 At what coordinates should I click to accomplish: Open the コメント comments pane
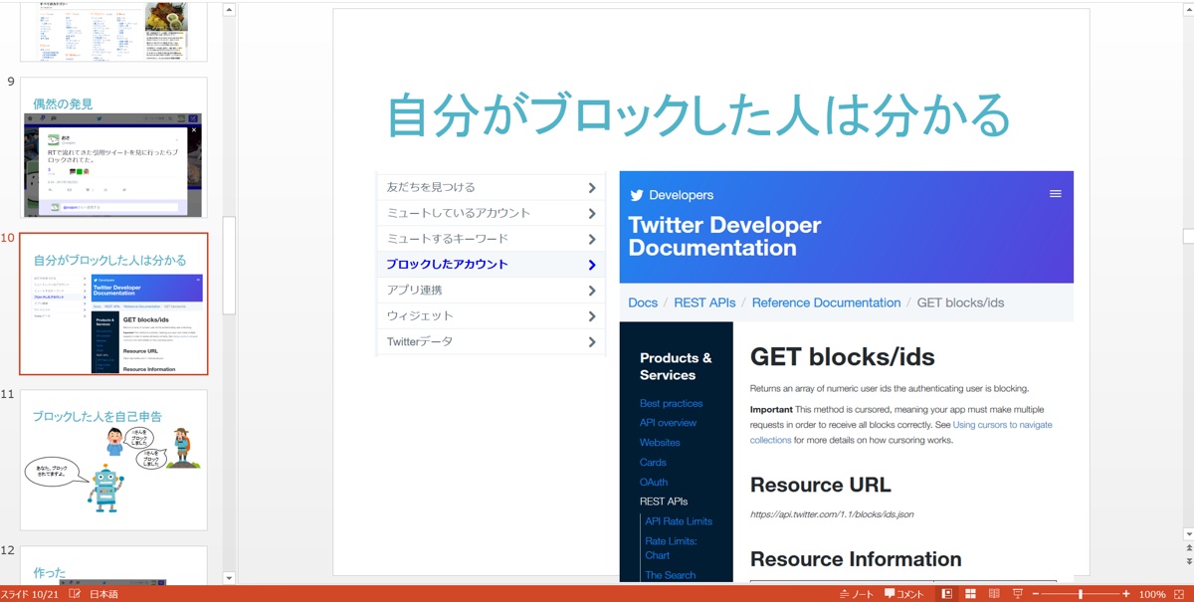coord(904,594)
